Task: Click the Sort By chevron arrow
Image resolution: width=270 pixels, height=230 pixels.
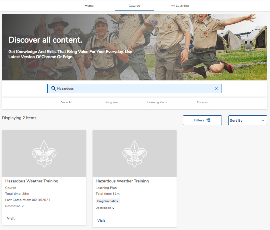Action: tap(262, 121)
